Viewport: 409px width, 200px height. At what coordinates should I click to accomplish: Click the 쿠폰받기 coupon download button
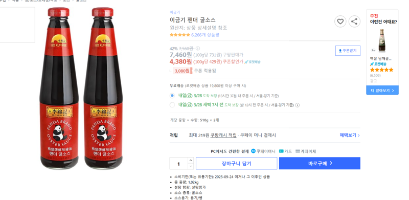pos(348,51)
